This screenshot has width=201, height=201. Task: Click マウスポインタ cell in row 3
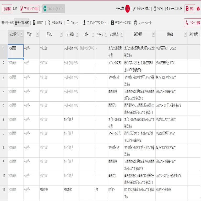pos(116,81)
